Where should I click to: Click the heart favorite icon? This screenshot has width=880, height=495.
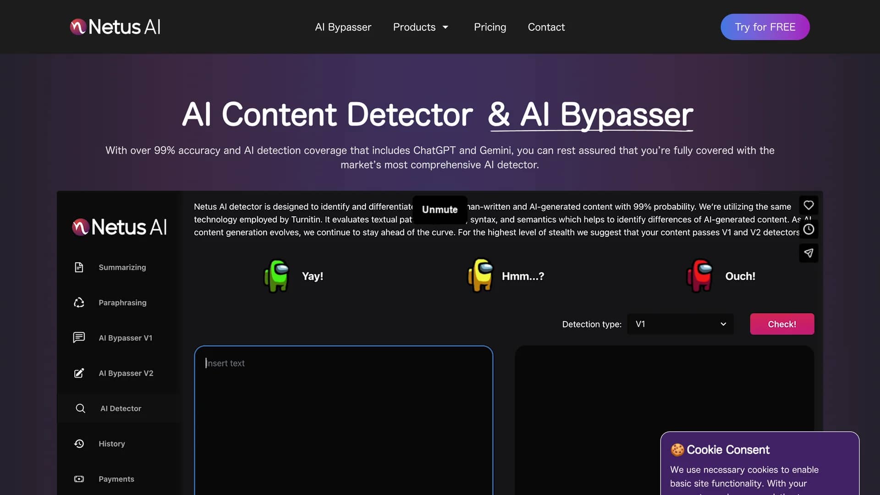[x=808, y=205]
